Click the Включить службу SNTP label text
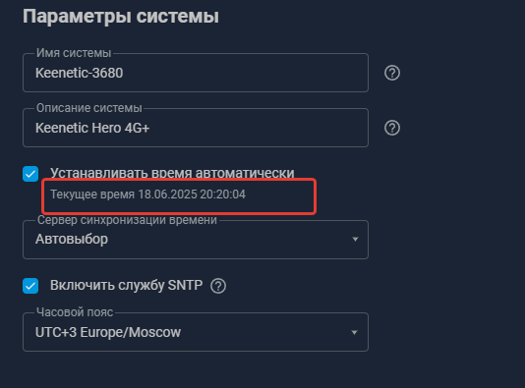Image resolution: width=525 pixels, height=388 pixels. (x=127, y=285)
